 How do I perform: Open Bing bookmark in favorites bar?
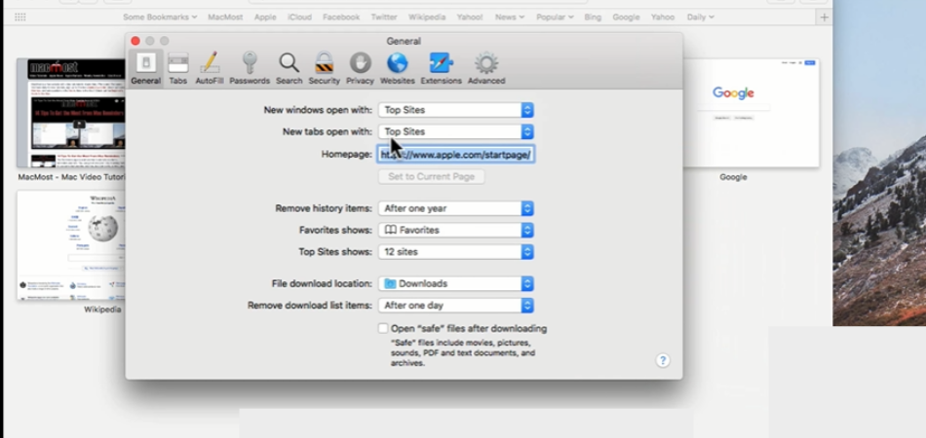(x=593, y=18)
